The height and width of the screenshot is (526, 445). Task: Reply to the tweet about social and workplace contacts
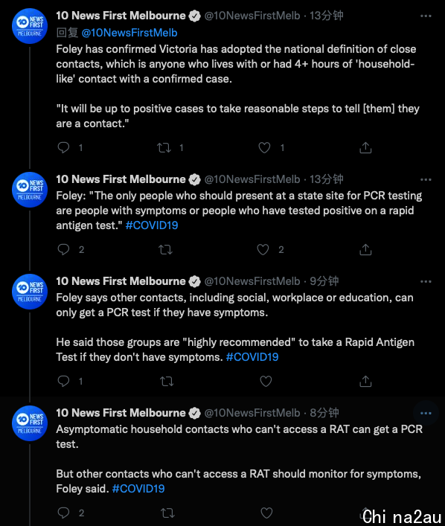click(63, 381)
